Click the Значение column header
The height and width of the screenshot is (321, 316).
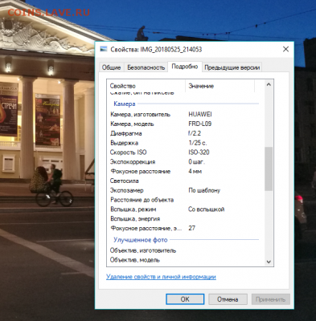(x=201, y=86)
